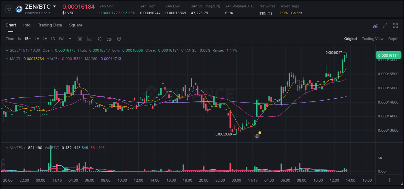Select the chart overlay style icon
Screen dimensions: 404x189
click(90, 39)
